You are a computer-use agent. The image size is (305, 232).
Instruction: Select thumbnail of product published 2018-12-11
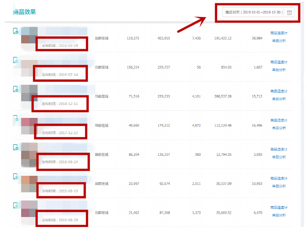[29, 93]
